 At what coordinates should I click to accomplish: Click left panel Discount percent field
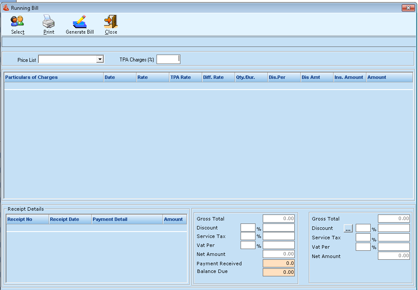(x=248, y=228)
